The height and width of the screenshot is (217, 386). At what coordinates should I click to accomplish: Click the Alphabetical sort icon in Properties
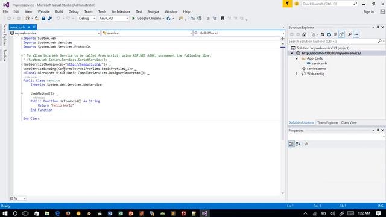298,144
